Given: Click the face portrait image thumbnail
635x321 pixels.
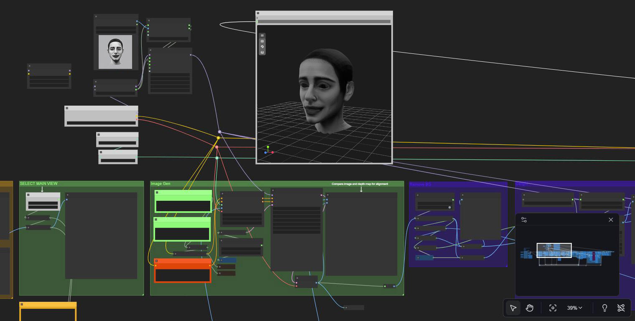Looking at the screenshot, I should [115, 52].
